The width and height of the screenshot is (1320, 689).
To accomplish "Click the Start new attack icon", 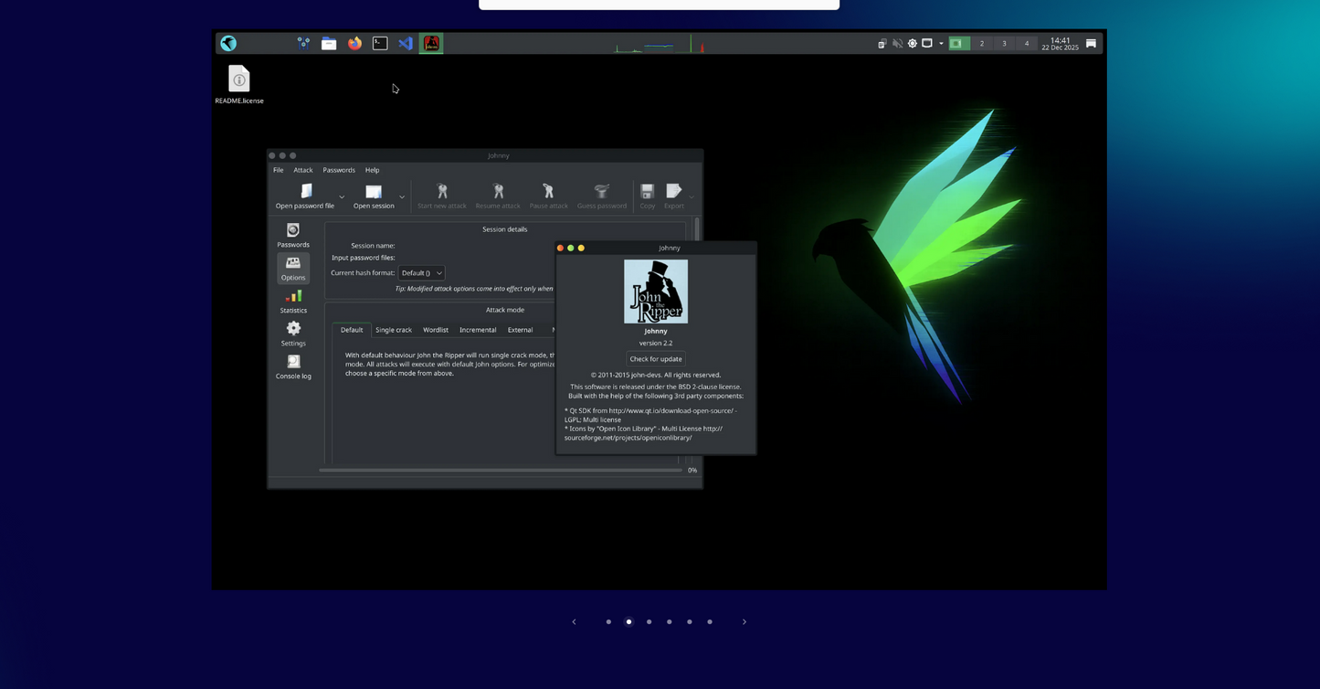I will tap(442, 191).
